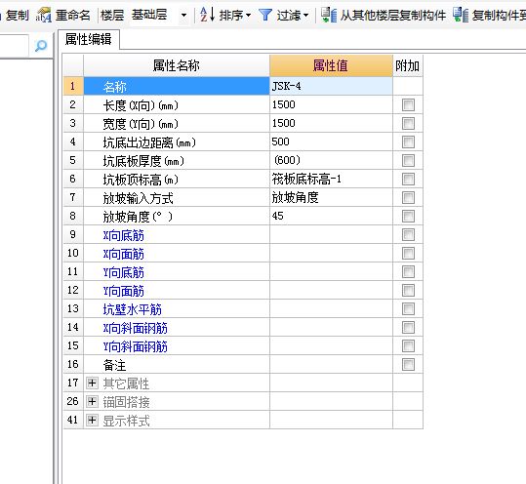Click the empty X向底筋 value cell
The width and height of the screenshot is (526, 484).
coord(331,235)
